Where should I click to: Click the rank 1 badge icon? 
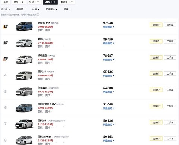[6, 26]
